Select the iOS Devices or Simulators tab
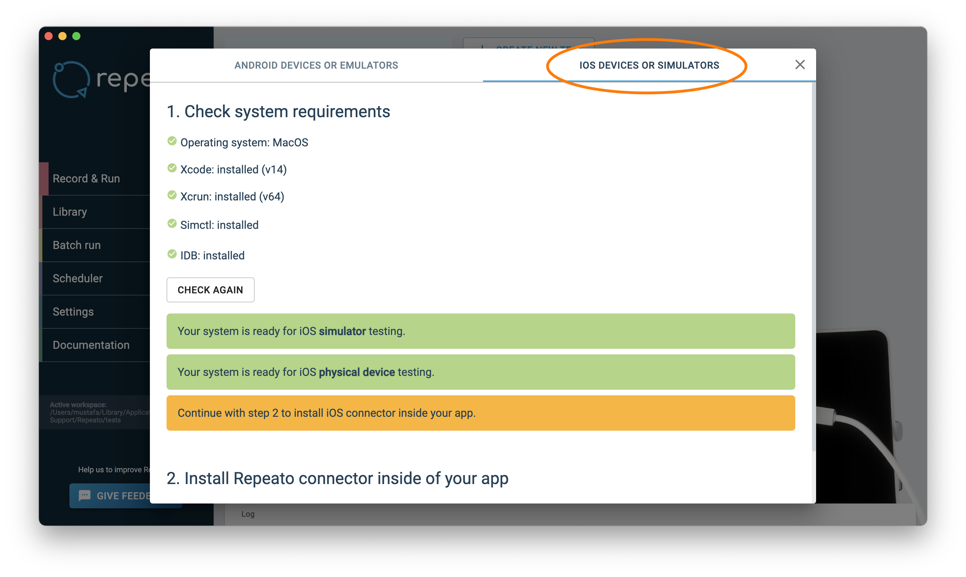Image resolution: width=966 pixels, height=577 pixels. pyautogui.click(x=649, y=65)
